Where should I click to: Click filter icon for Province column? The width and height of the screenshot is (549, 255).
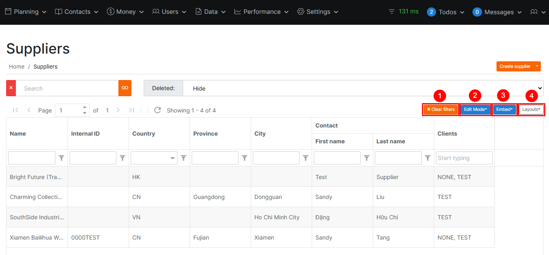click(x=245, y=158)
